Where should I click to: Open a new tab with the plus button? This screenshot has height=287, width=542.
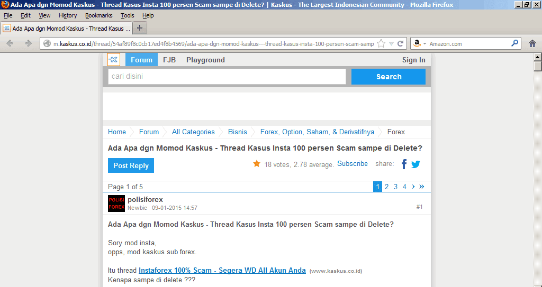pos(140,28)
